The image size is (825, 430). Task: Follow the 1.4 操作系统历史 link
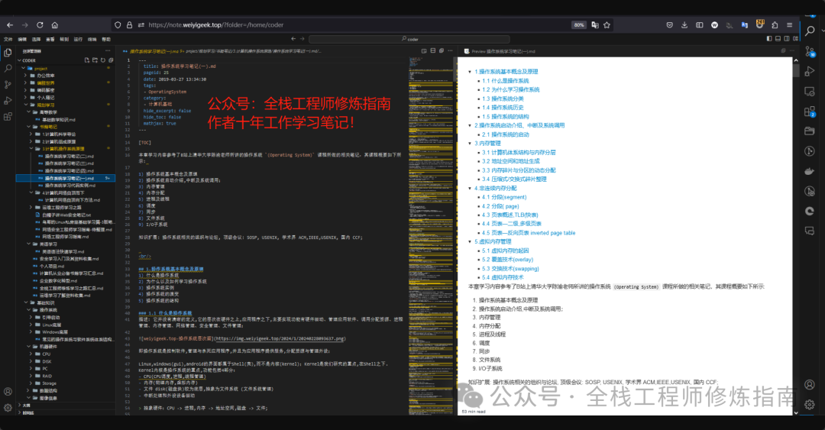tap(503, 108)
